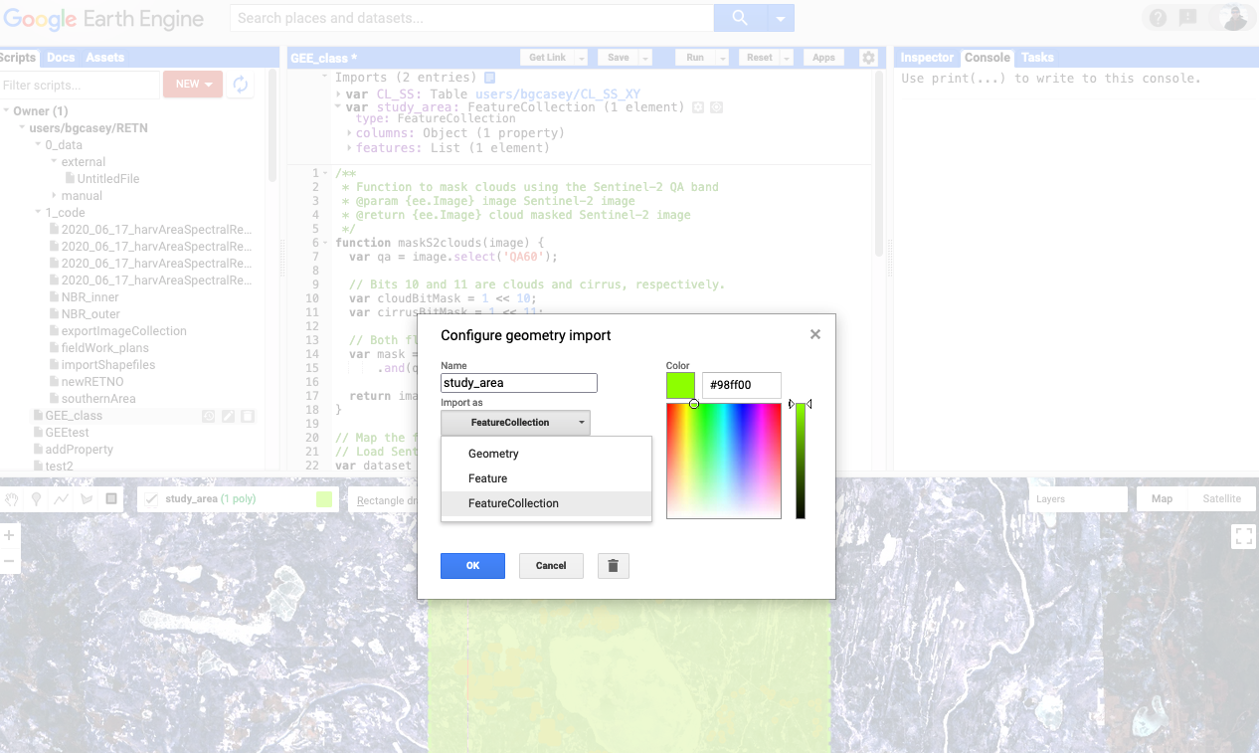Click Cancel in the geometry dialog
This screenshot has width=1259, height=753.
tap(551, 566)
